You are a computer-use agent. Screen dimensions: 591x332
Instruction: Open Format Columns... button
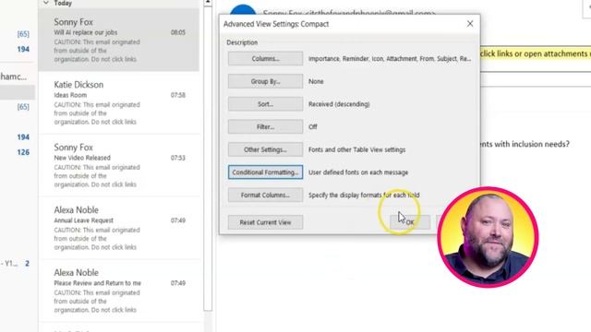tap(265, 195)
